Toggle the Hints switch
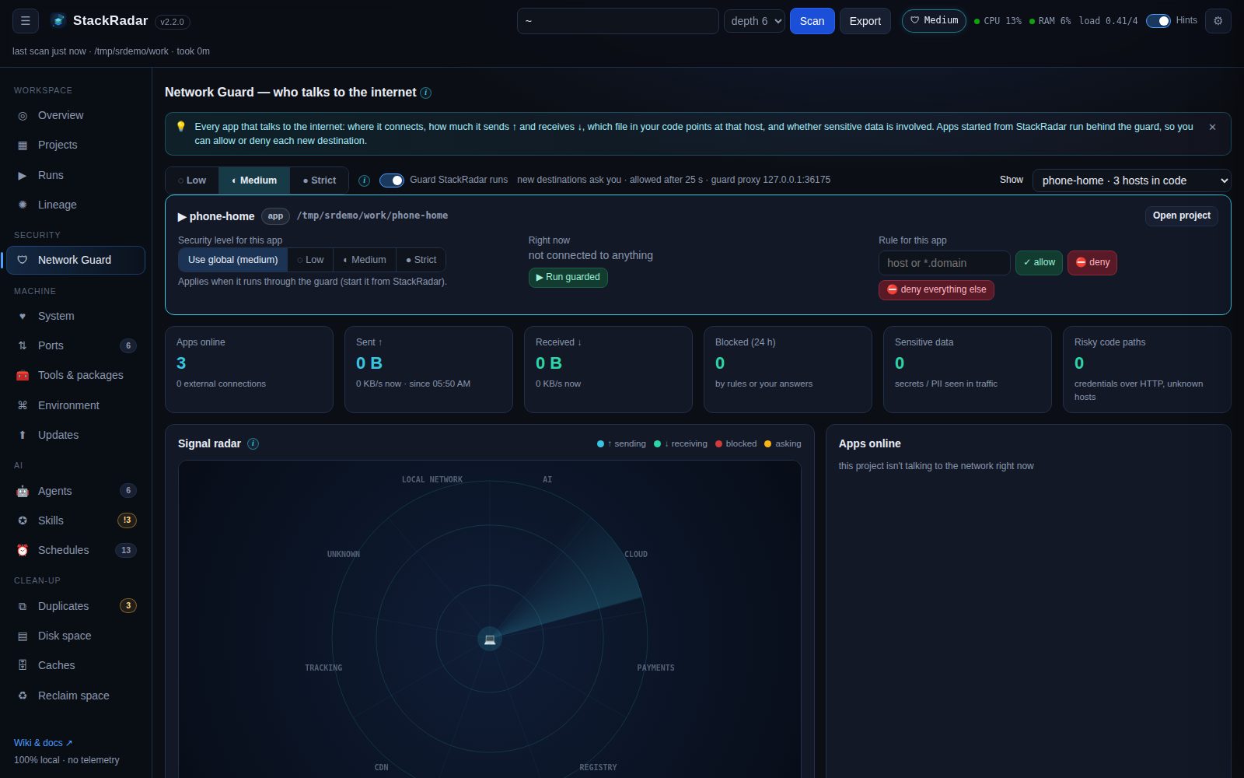This screenshot has width=1244, height=778. click(1158, 21)
